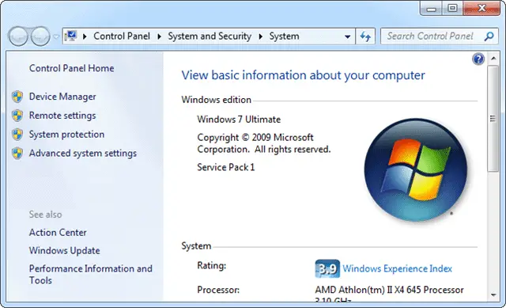The image size is (506, 308).
Task: Close the System window
Action: tap(481, 8)
